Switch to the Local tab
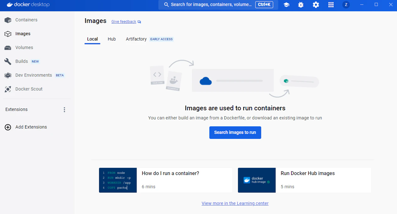 point(92,39)
